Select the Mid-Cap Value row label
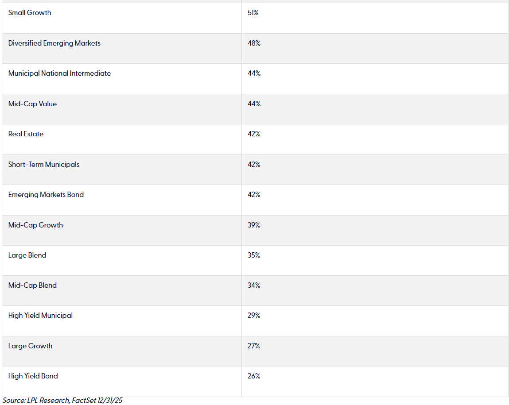This screenshot has width=509, height=405. point(32,104)
